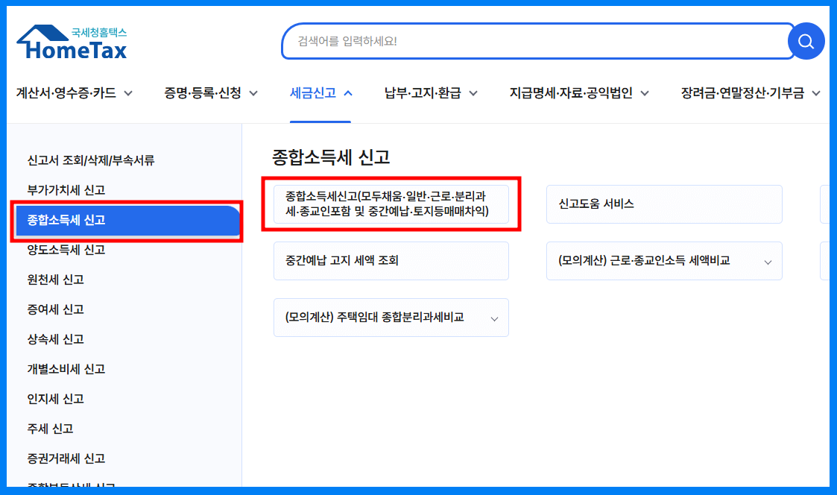Click the blue search magnifier icon
This screenshot has width=837, height=495.
tap(806, 41)
